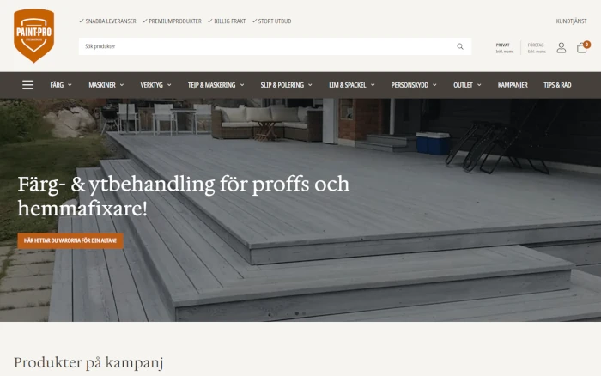Click the Kundtjänst link

(x=571, y=21)
